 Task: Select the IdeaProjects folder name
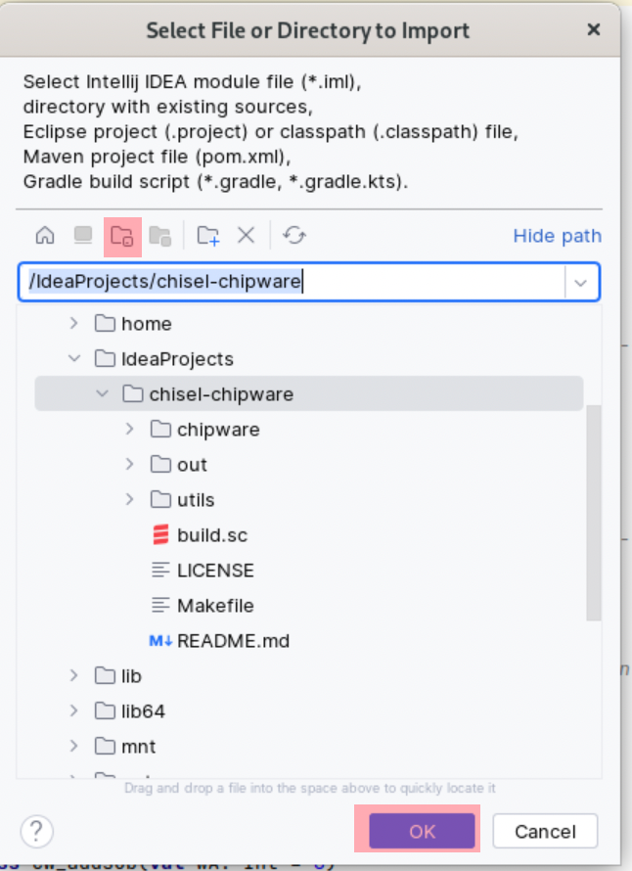tap(177, 359)
